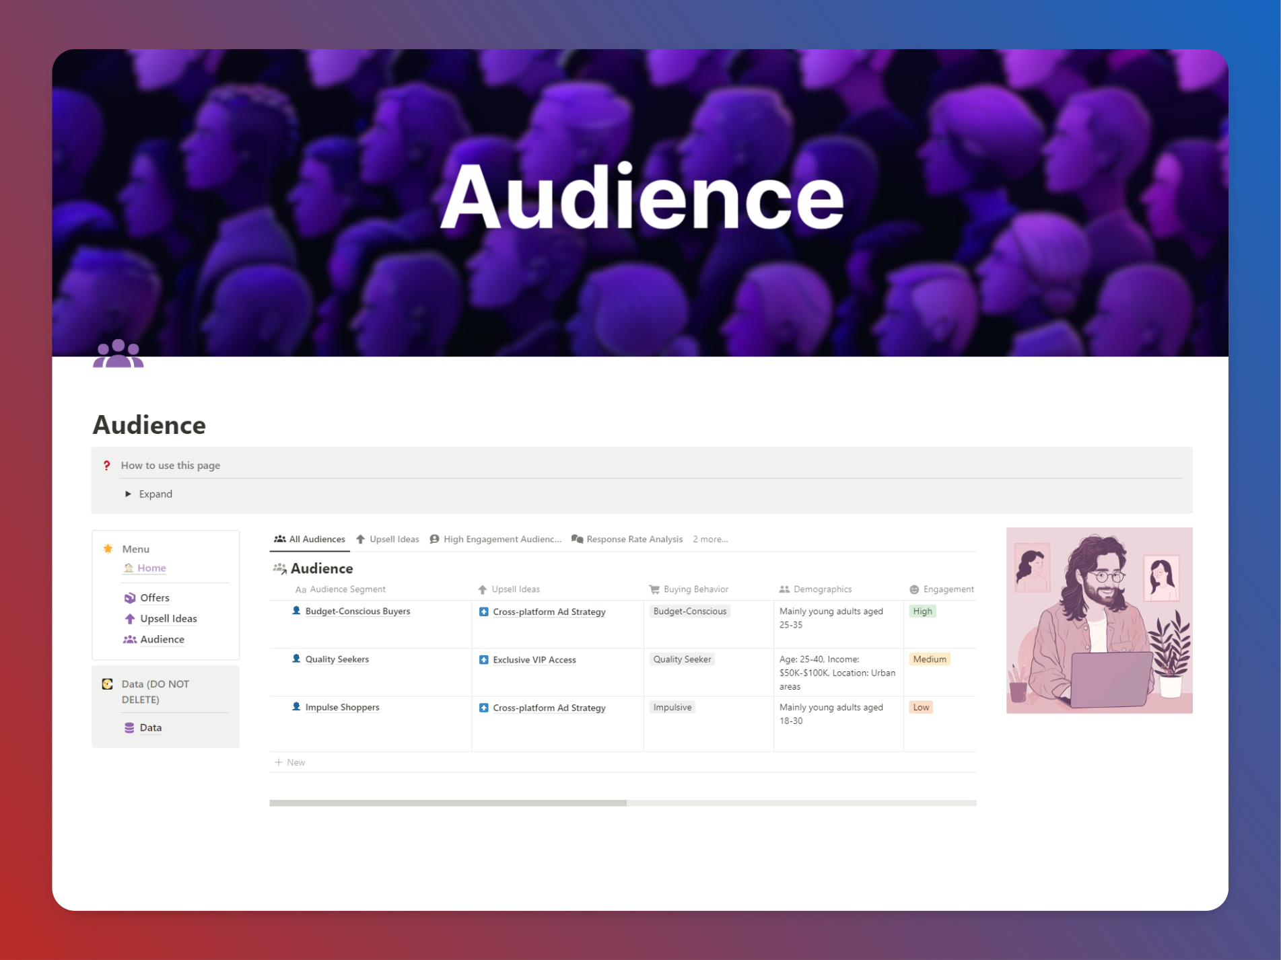Viewport: 1281px width, 960px height.
Task: Open the Demographics column header menu
Action: coord(815,589)
